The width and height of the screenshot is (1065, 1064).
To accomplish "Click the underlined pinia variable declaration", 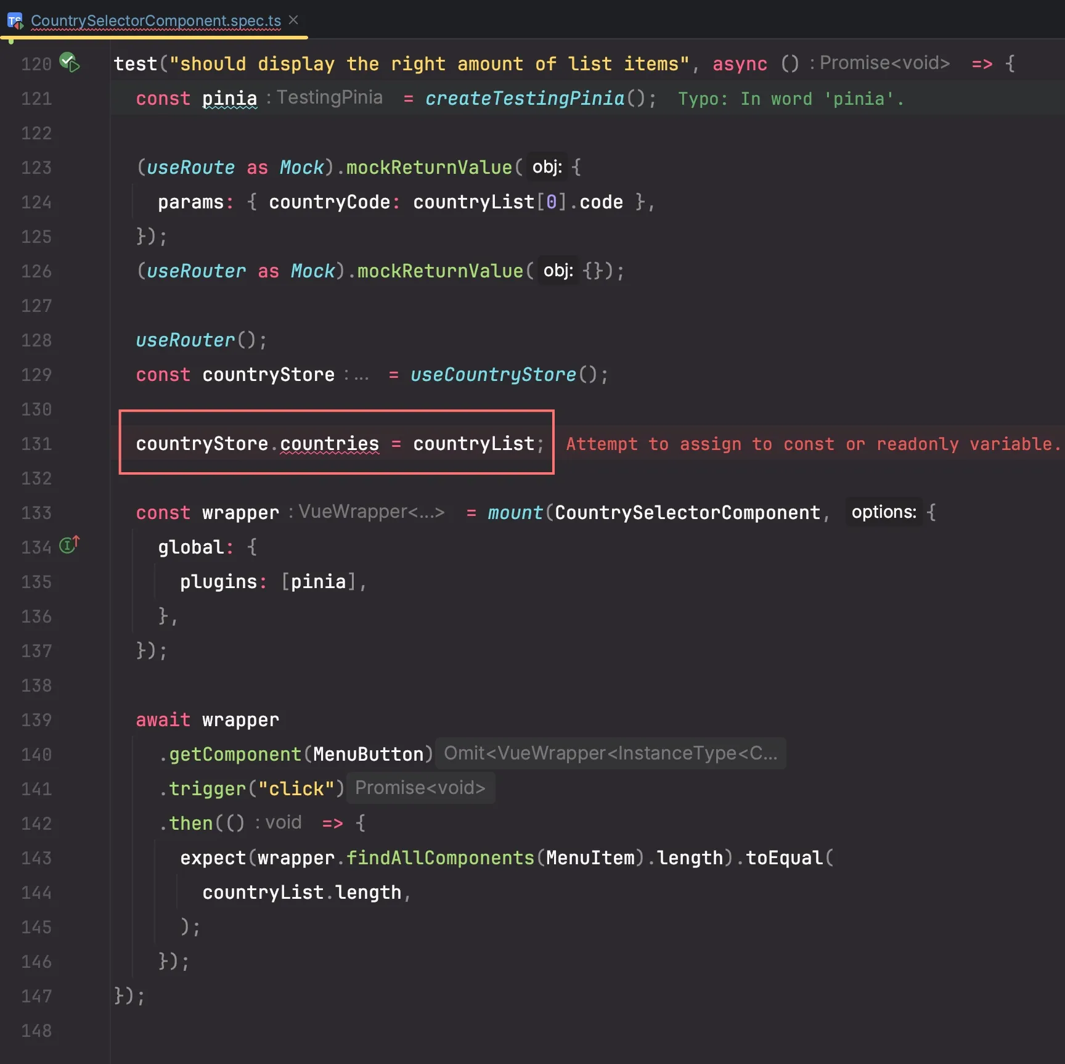I will click(x=229, y=99).
